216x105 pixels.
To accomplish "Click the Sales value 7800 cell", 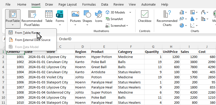I will coord(189,67).
